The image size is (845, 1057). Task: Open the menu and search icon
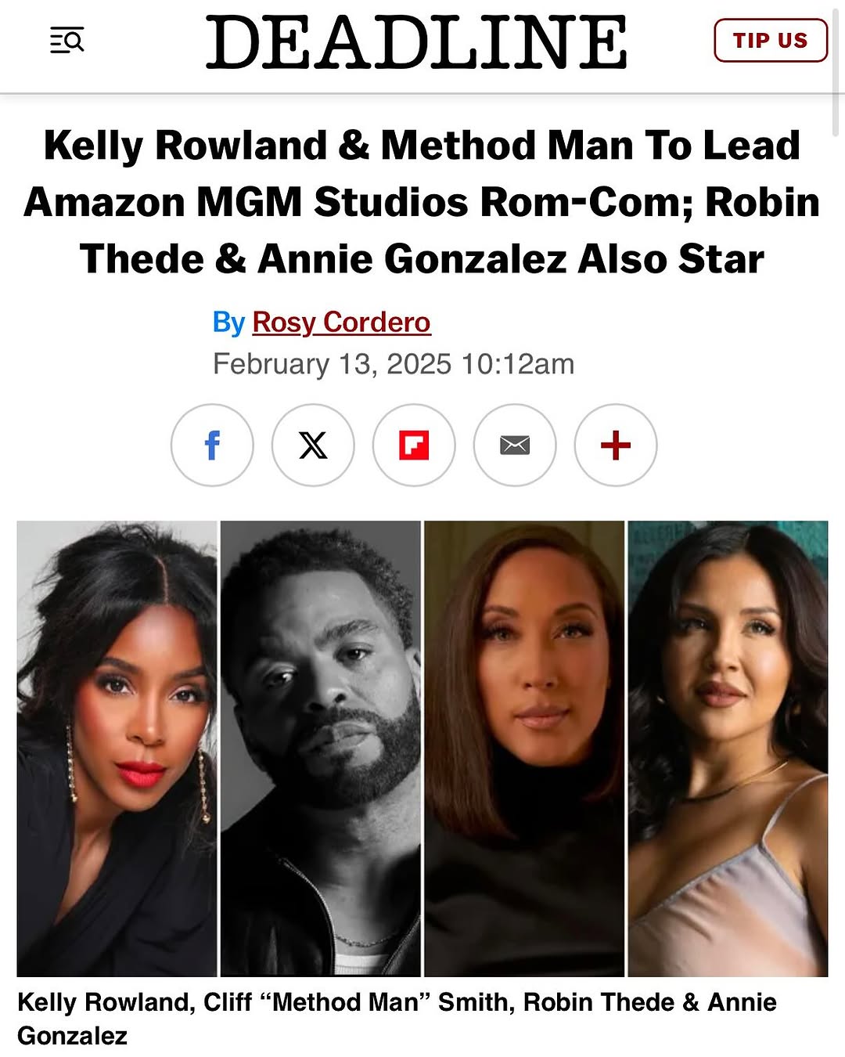coord(67,40)
